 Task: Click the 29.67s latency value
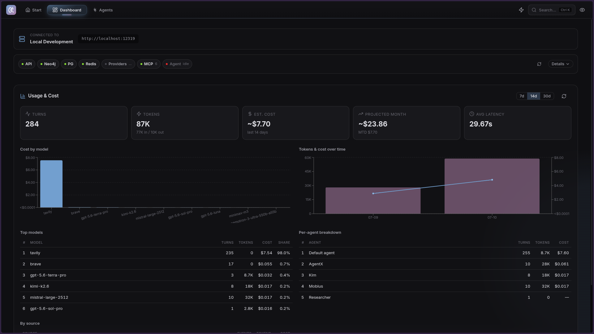(481, 124)
